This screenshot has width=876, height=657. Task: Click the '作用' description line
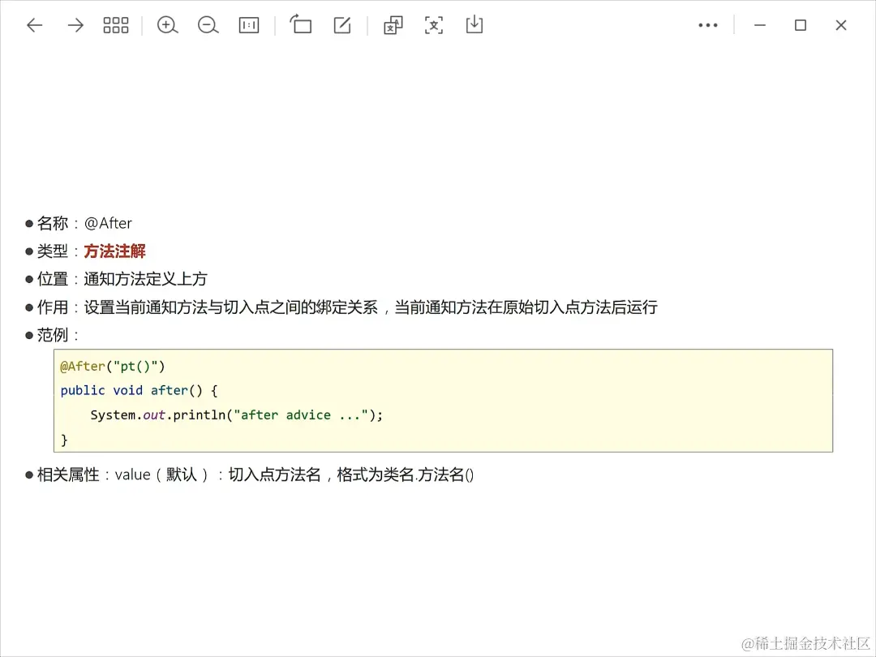[x=341, y=307]
